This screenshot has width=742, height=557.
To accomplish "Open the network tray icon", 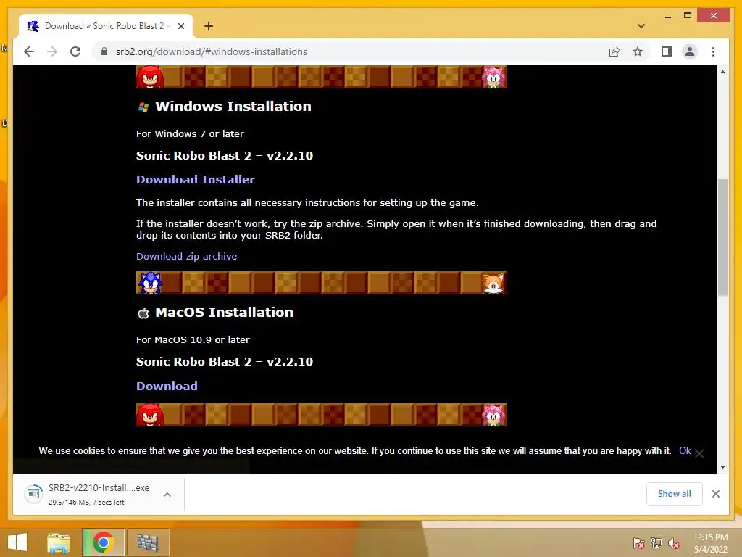I will 656,543.
